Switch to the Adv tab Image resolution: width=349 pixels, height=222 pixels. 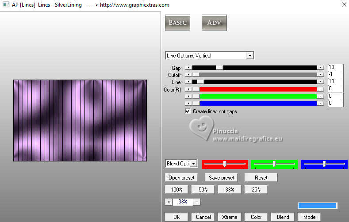[x=214, y=23]
